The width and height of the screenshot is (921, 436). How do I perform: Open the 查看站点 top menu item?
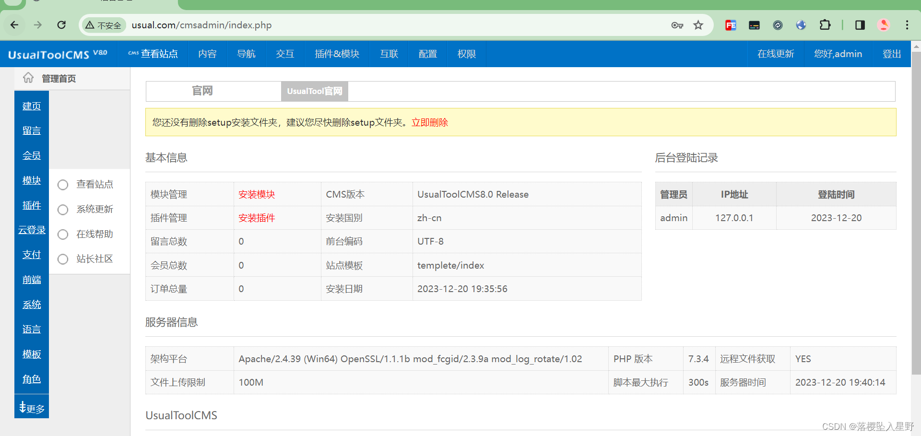pos(153,54)
